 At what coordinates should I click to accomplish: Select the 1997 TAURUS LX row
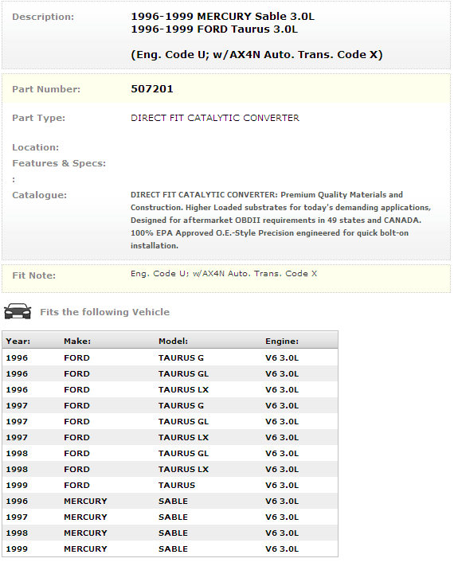[x=170, y=437]
